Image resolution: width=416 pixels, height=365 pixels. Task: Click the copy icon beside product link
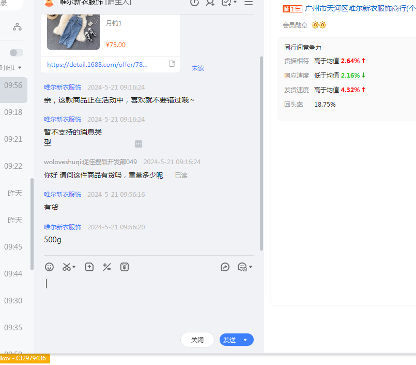click(172, 64)
